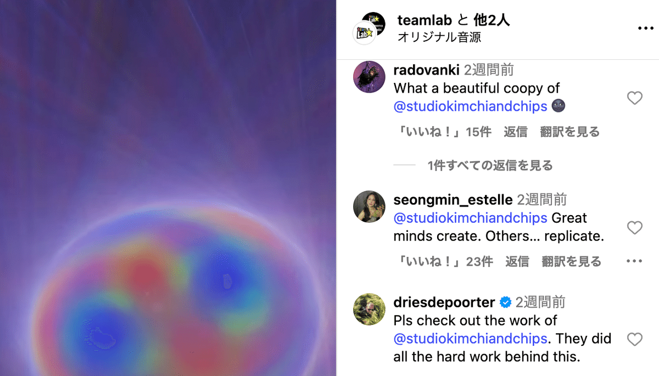Screen dimensions: 659x376
Task: Open more options on seongmin_estelle's comment
Action: [x=634, y=261]
